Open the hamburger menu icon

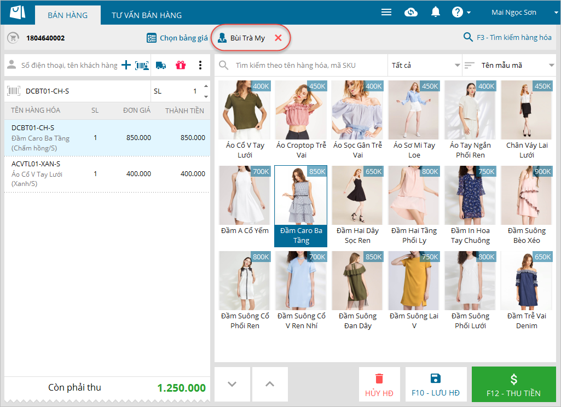coord(386,12)
